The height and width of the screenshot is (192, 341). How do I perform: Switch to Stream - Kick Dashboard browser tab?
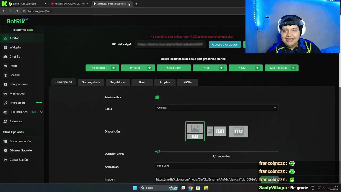coord(24,4)
